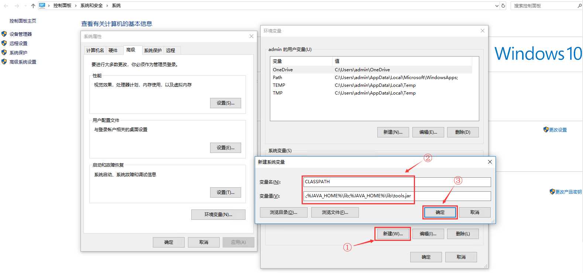Image resolution: width=583 pixels, height=273 pixels.
Task: Open 高级系统设置 from sidebar
Action: pyautogui.click(x=23, y=62)
